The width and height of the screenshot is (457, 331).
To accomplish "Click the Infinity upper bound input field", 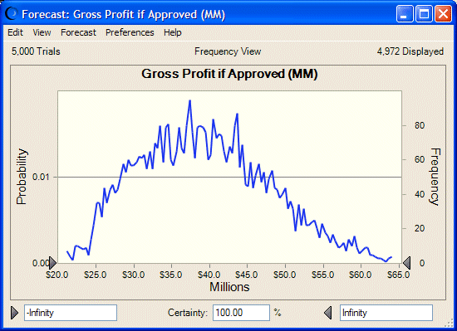I will tap(386, 313).
